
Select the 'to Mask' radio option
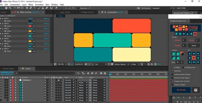point(173,67)
